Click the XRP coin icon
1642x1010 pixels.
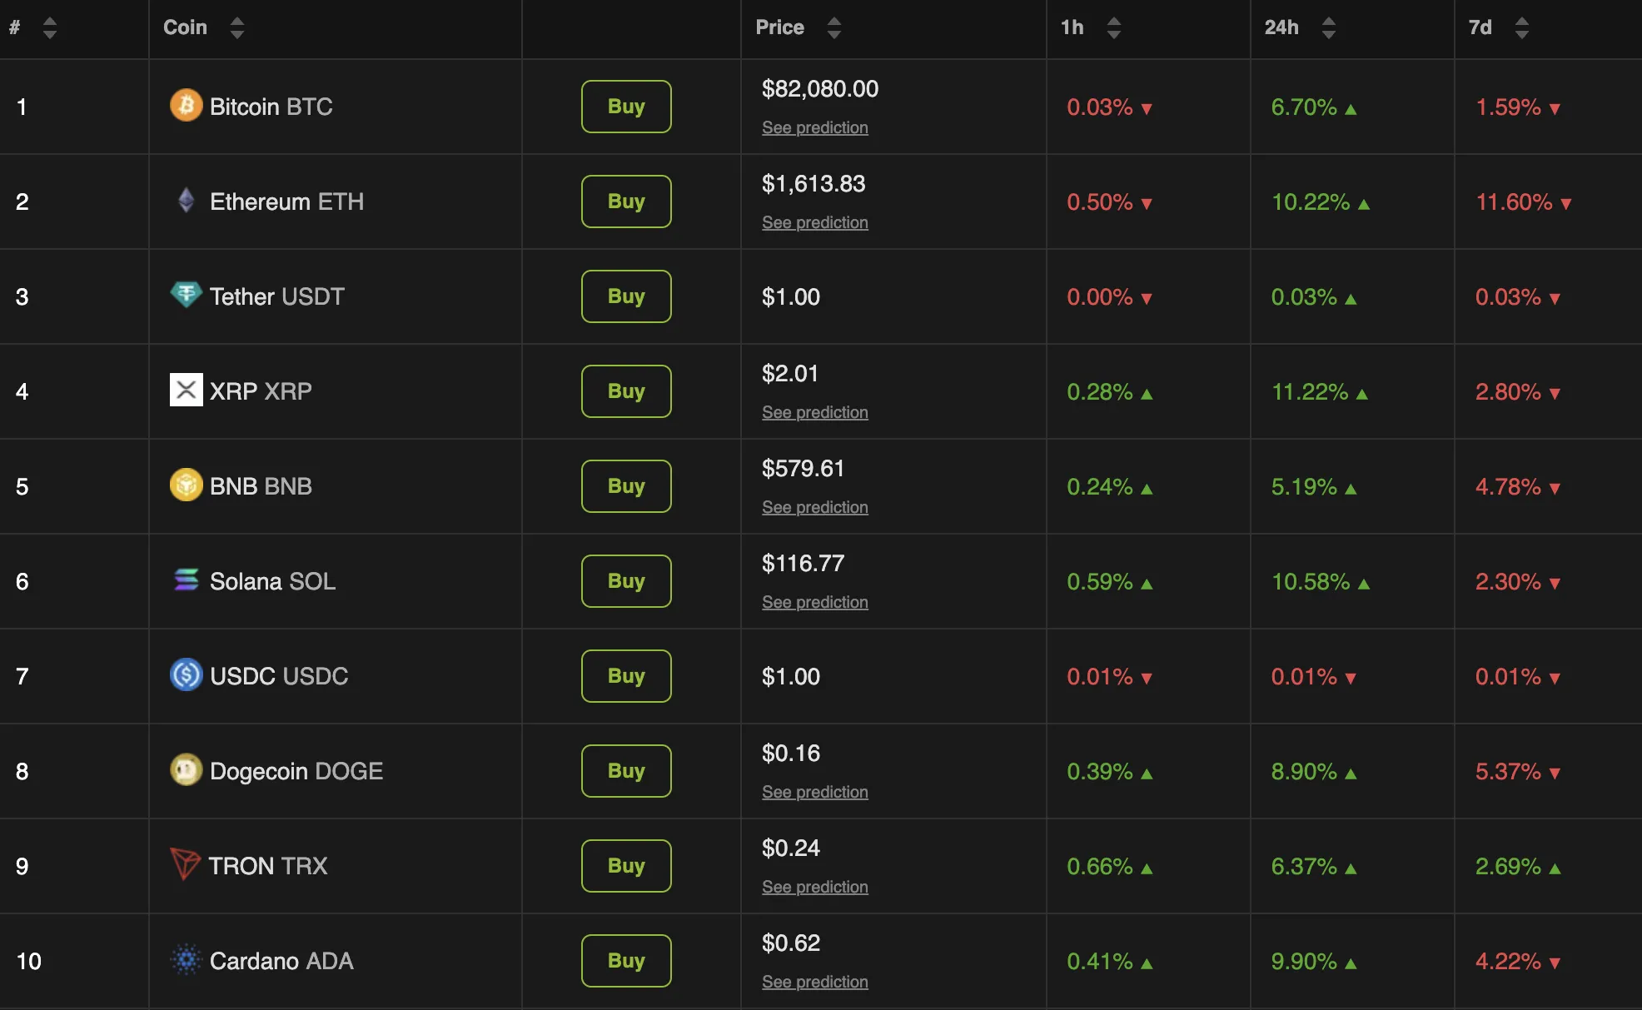click(187, 390)
